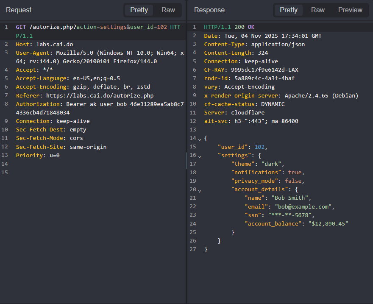Switch the Request view to Raw
Viewport: 373px width, 304px height.
[168, 10]
